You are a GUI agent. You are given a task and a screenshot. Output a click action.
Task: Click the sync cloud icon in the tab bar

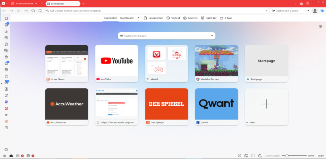click(x=301, y=4)
